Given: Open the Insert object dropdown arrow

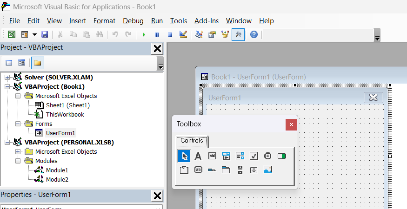Looking at the screenshot, I should point(34,34).
